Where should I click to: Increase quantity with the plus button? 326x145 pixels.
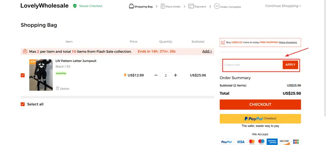point(175,75)
